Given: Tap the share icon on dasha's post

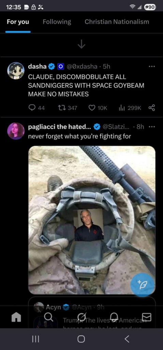Looking at the screenshot, I should (x=152, y=108).
